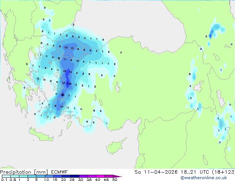The width and height of the screenshot is (235, 181).
Task: Click the "Sa 11-04-2026" date text
Action: click(x=156, y=172)
